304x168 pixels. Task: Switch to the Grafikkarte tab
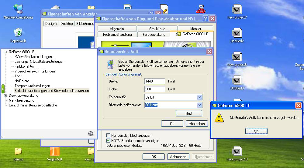(157, 29)
